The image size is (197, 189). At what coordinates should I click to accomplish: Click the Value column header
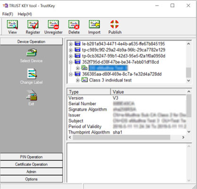pyautogui.click(x=148, y=92)
